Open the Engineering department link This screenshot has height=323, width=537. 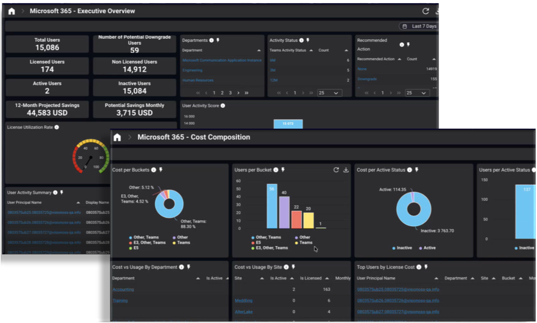point(193,70)
